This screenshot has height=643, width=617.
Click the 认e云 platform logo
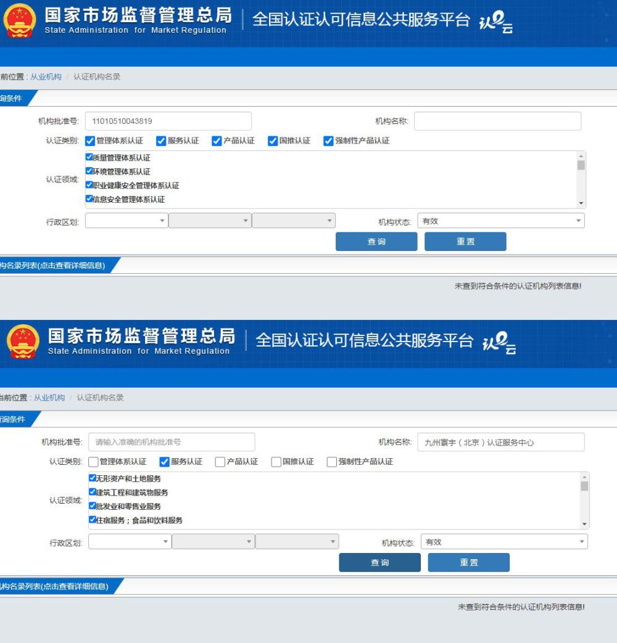click(495, 25)
